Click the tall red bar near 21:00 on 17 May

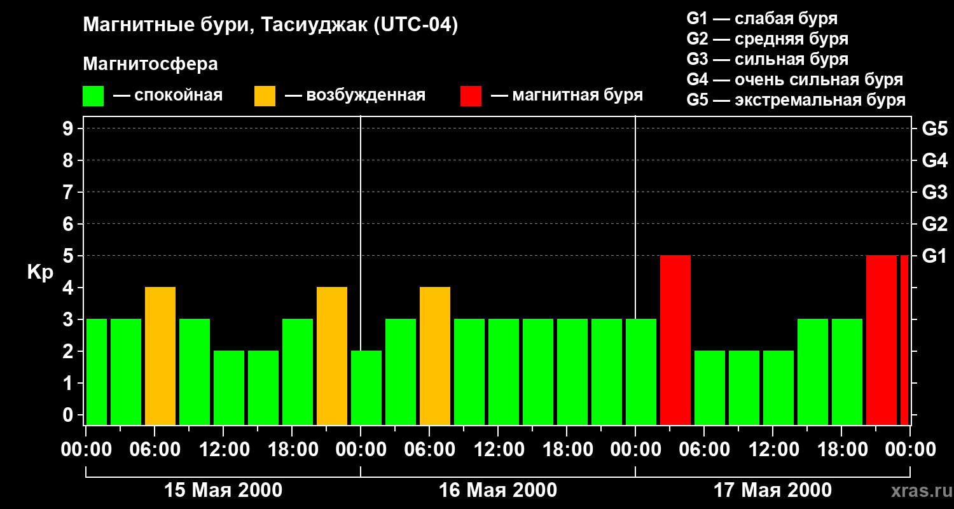click(881, 340)
